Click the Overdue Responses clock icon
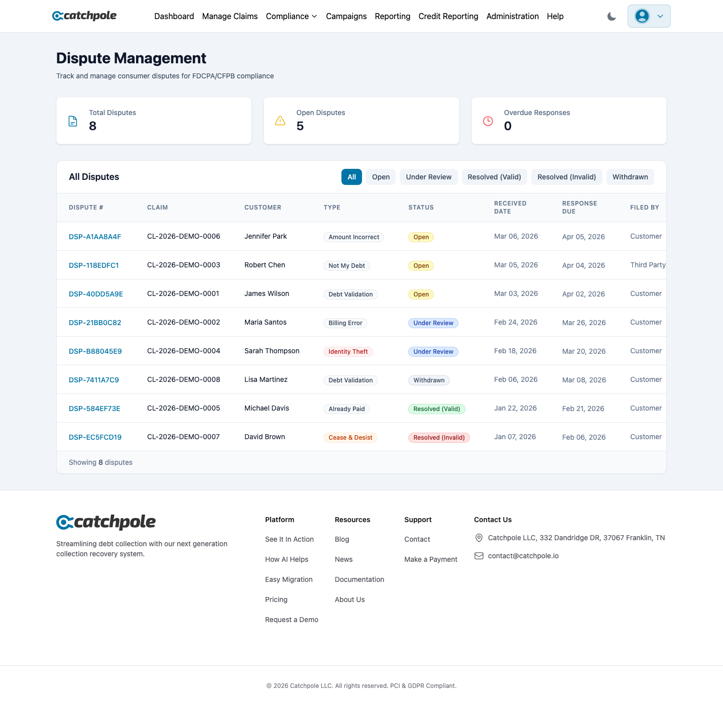This screenshot has width=723, height=702. pyautogui.click(x=488, y=121)
